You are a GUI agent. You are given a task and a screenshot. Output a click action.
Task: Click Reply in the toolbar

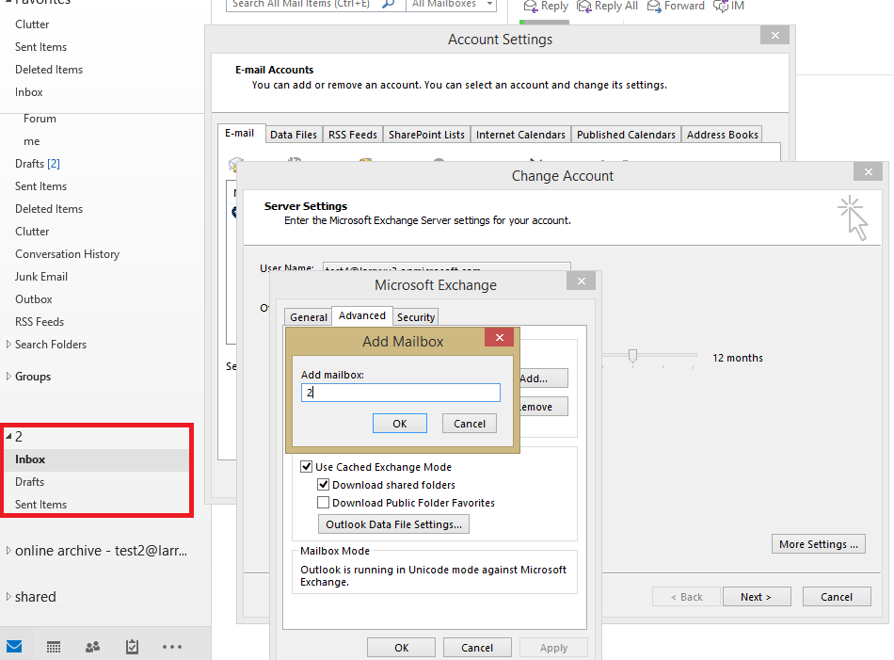point(546,6)
